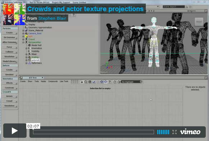The width and height of the screenshot is (209, 141).
Task: Click the polymsh mesh icon
Action: pos(29,60)
